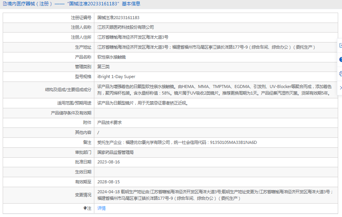Click the 生效日期 row label
Viewport: 342px width, 217px height.
[83, 172]
